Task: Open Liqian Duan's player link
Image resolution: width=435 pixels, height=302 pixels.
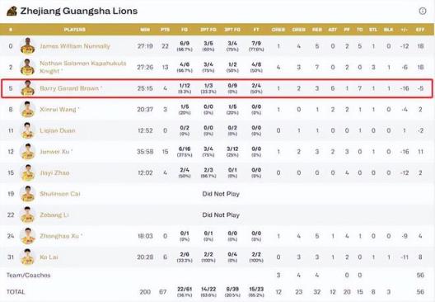Action: 58,130
